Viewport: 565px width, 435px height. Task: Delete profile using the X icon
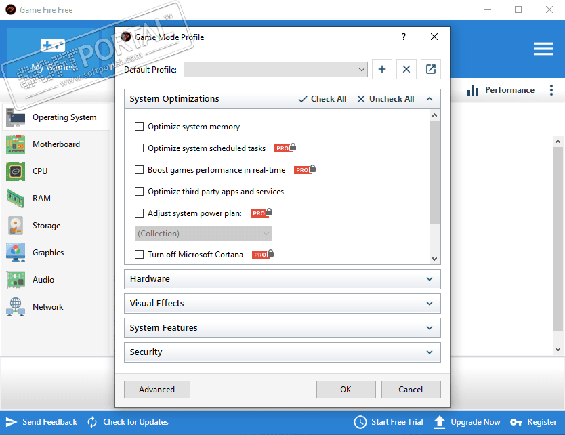[406, 69]
